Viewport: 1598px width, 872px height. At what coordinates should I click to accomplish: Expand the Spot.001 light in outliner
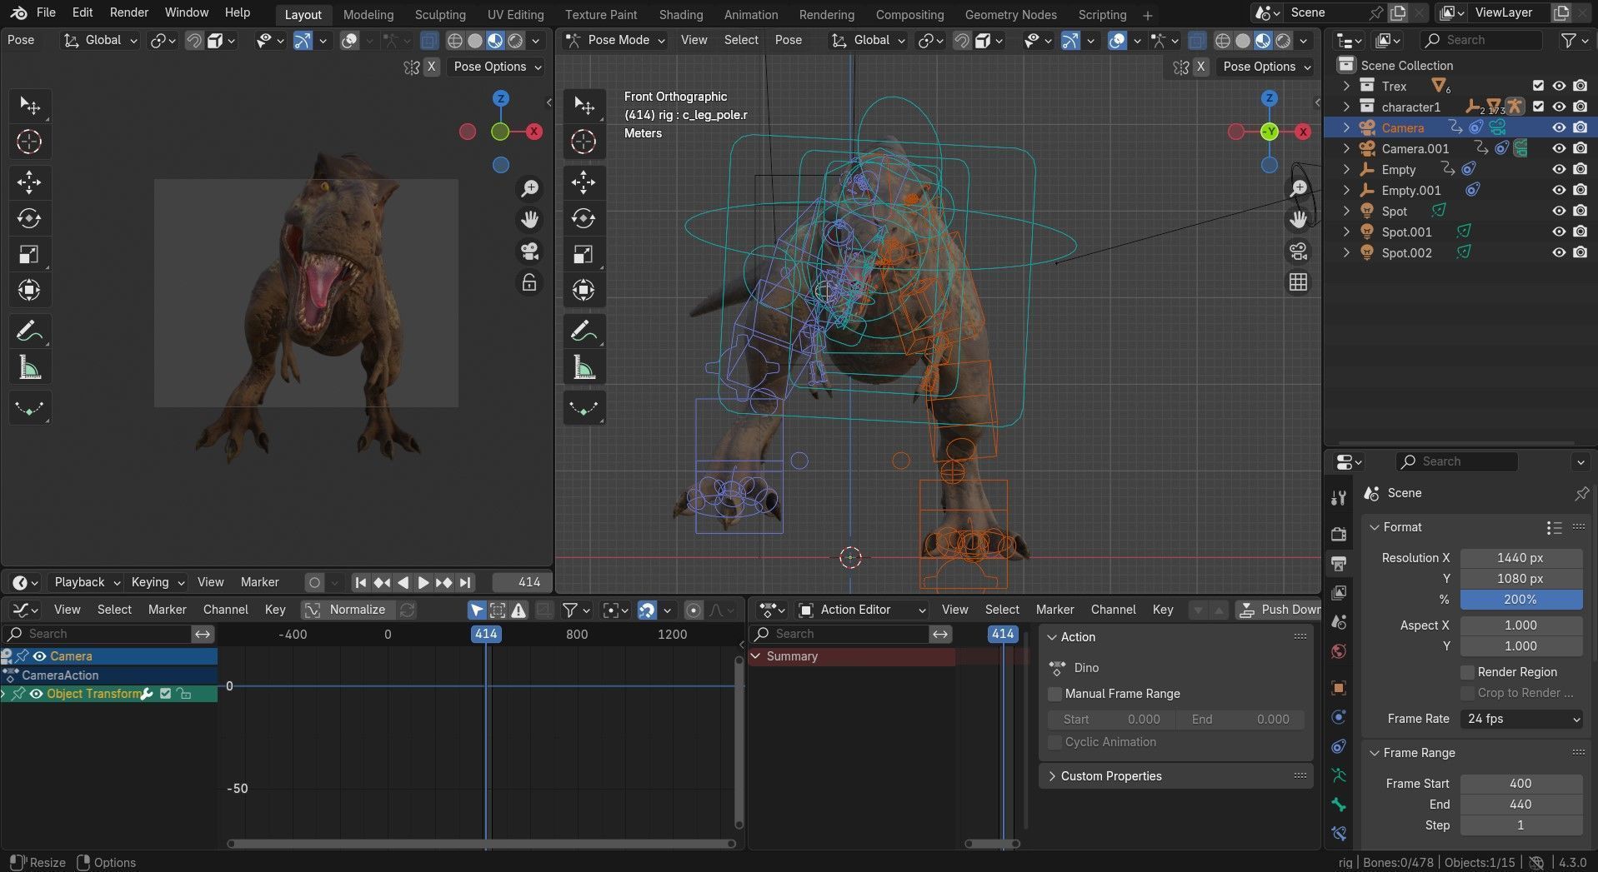click(x=1345, y=232)
